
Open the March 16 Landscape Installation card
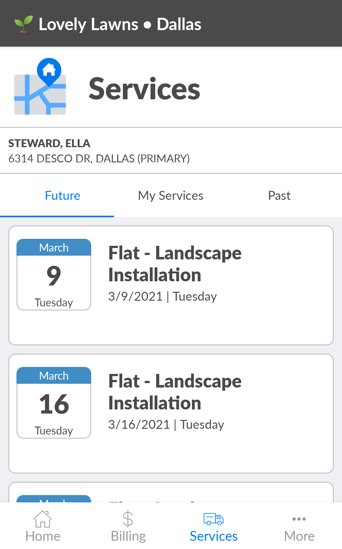171,414
